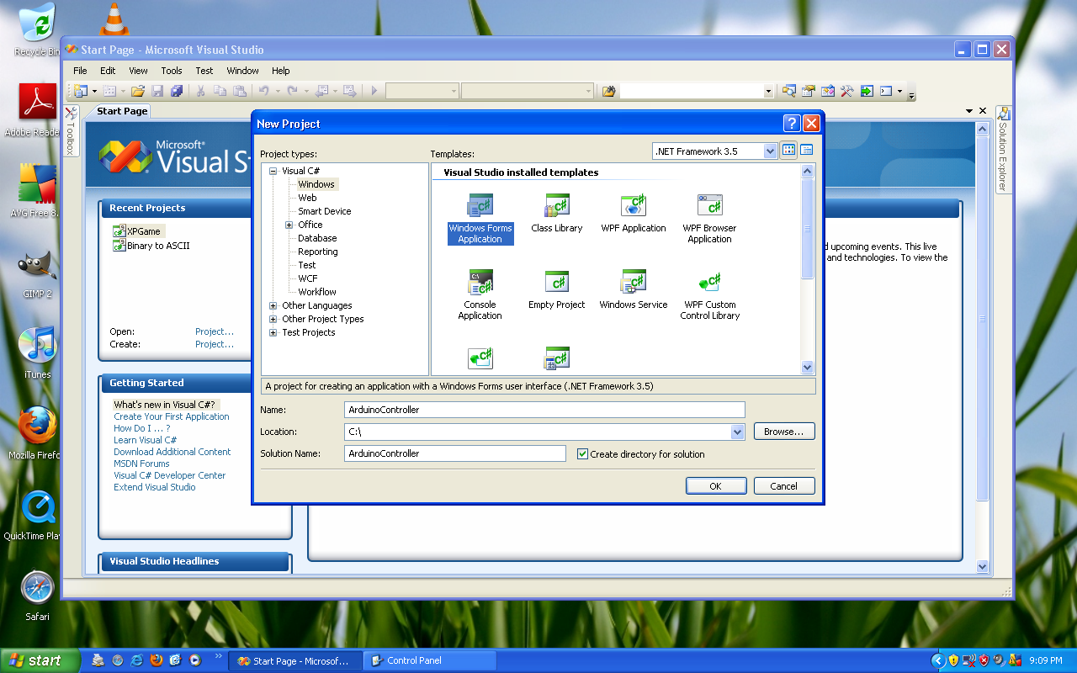
Task: Pick the WPF Application template
Action: [634, 214]
